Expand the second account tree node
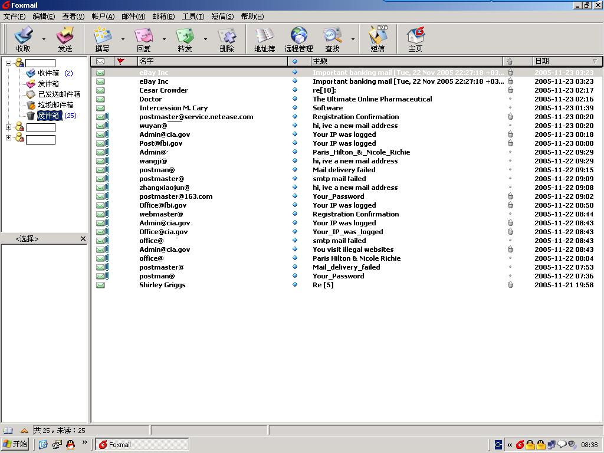Viewport: 604px width, 453px height. 9,127
